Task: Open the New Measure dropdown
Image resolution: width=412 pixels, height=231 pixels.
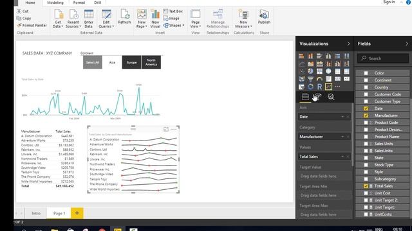Action: [243, 24]
